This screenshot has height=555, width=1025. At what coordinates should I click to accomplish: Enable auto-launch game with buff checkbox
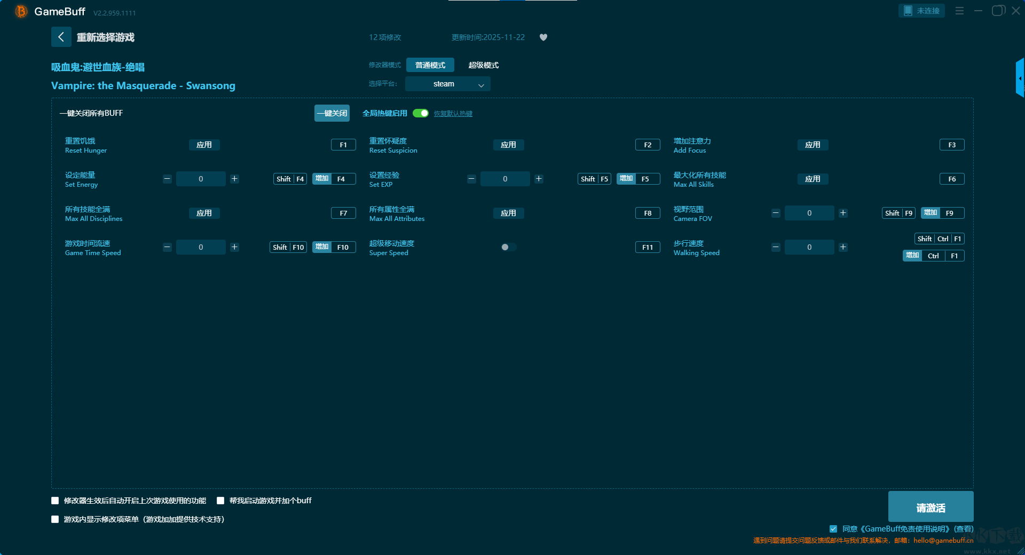(220, 501)
